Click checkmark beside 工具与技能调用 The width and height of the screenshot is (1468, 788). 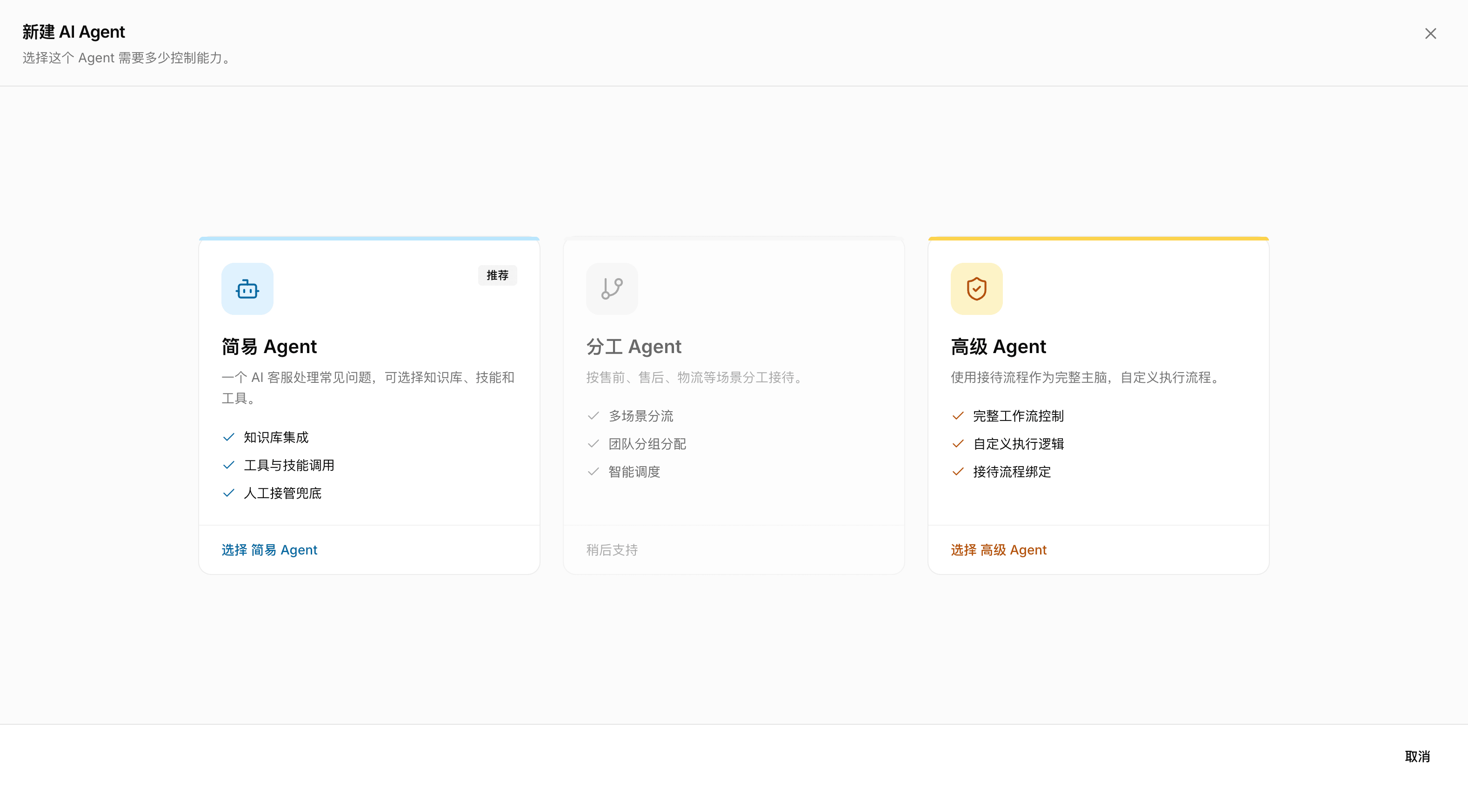point(228,465)
